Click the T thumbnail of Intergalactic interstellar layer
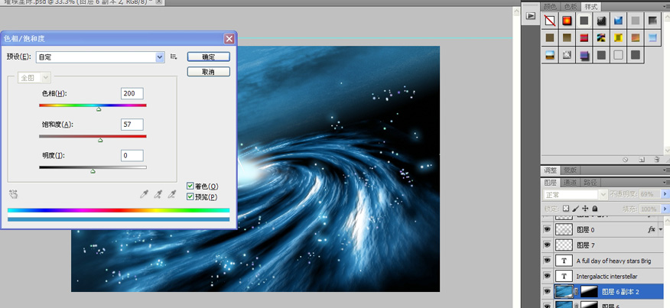670x308 pixels. (x=564, y=276)
